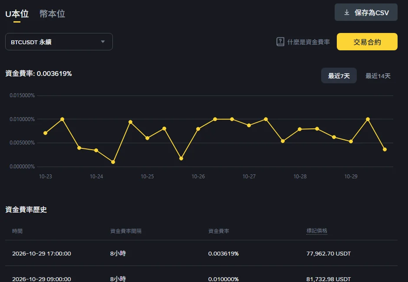Click the 10-29 x-axis date label
Image resolution: width=408 pixels, height=282 pixels.
[x=351, y=177]
